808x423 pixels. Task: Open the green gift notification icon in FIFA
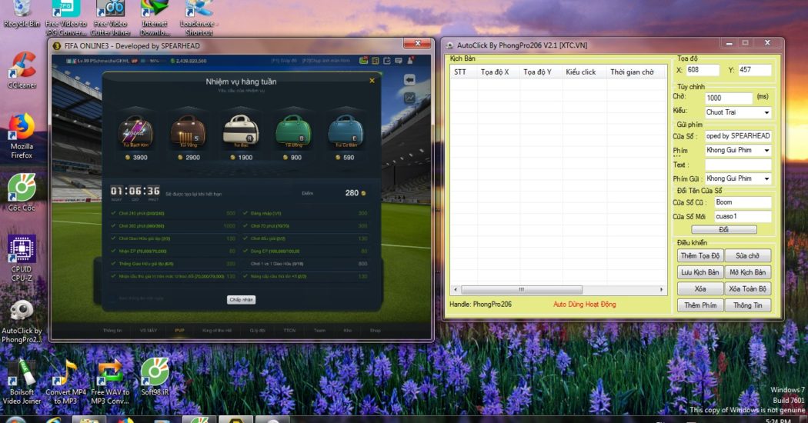click(364, 61)
